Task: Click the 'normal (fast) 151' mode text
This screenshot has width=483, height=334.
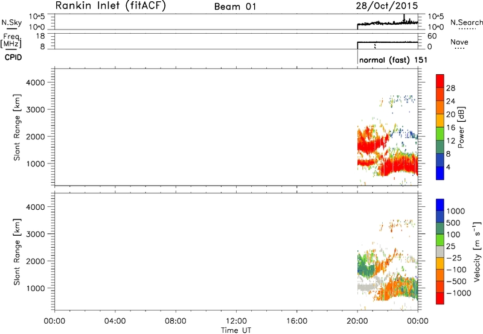Action: pos(393,60)
